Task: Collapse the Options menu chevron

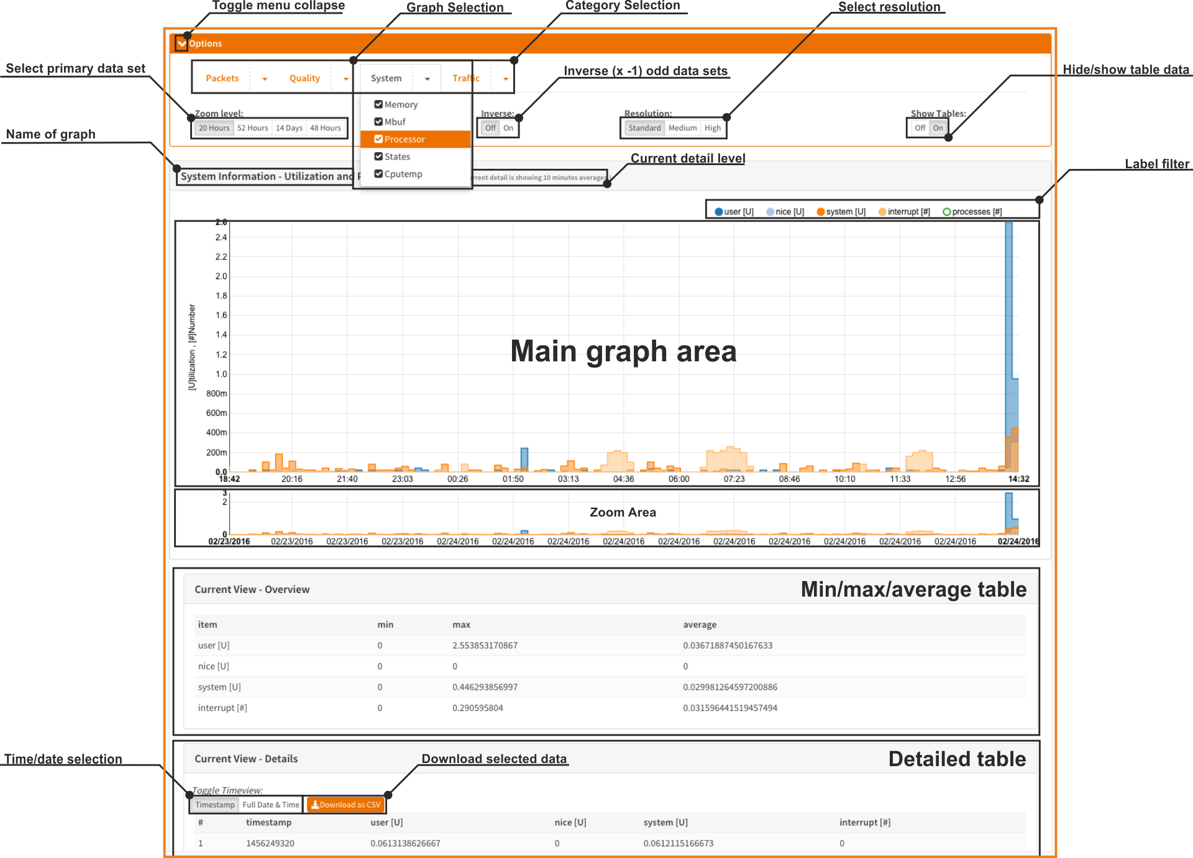Action: [181, 43]
